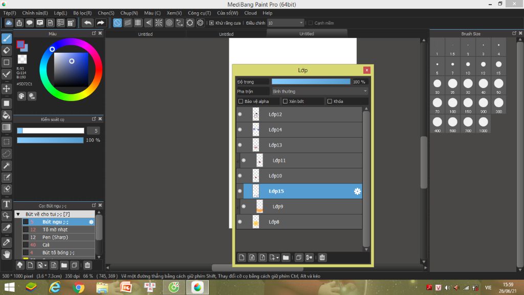Click the new folder icon in Lớp panel
The height and width of the screenshot is (295, 524).
click(x=286, y=258)
